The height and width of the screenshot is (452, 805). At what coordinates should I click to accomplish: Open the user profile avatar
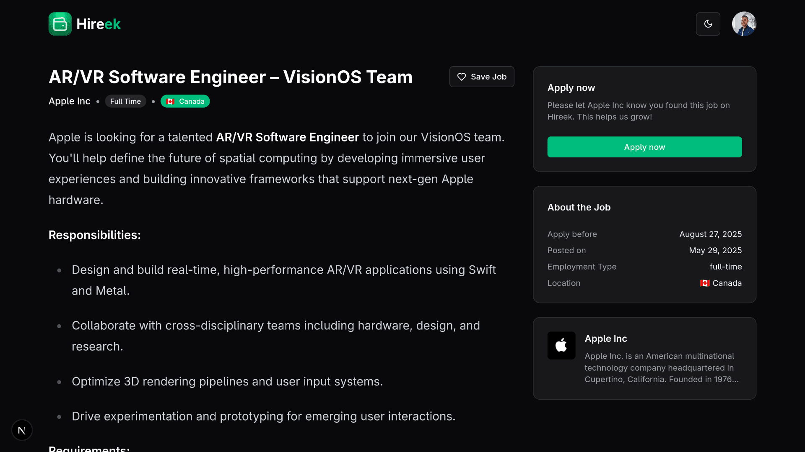pos(744,24)
